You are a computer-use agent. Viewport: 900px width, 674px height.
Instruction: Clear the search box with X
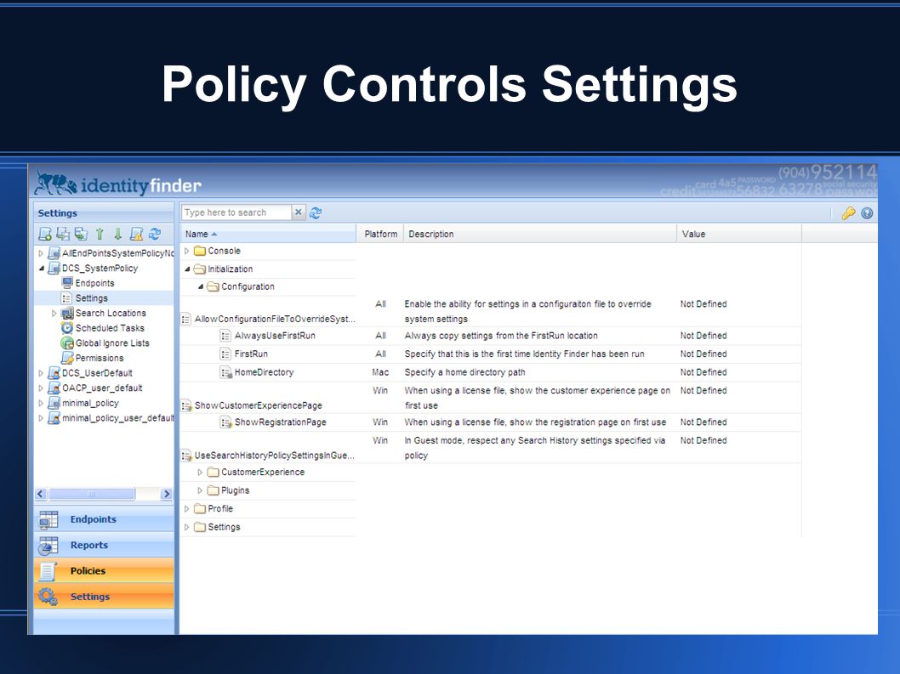click(299, 212)
